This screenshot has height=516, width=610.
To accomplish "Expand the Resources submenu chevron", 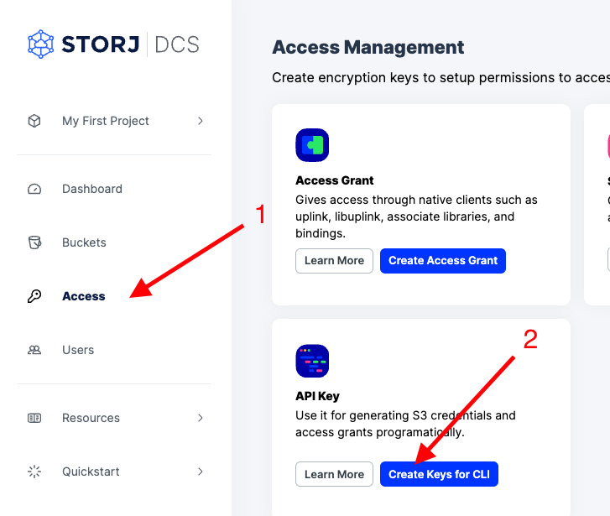I will click(x=201, y=418).
